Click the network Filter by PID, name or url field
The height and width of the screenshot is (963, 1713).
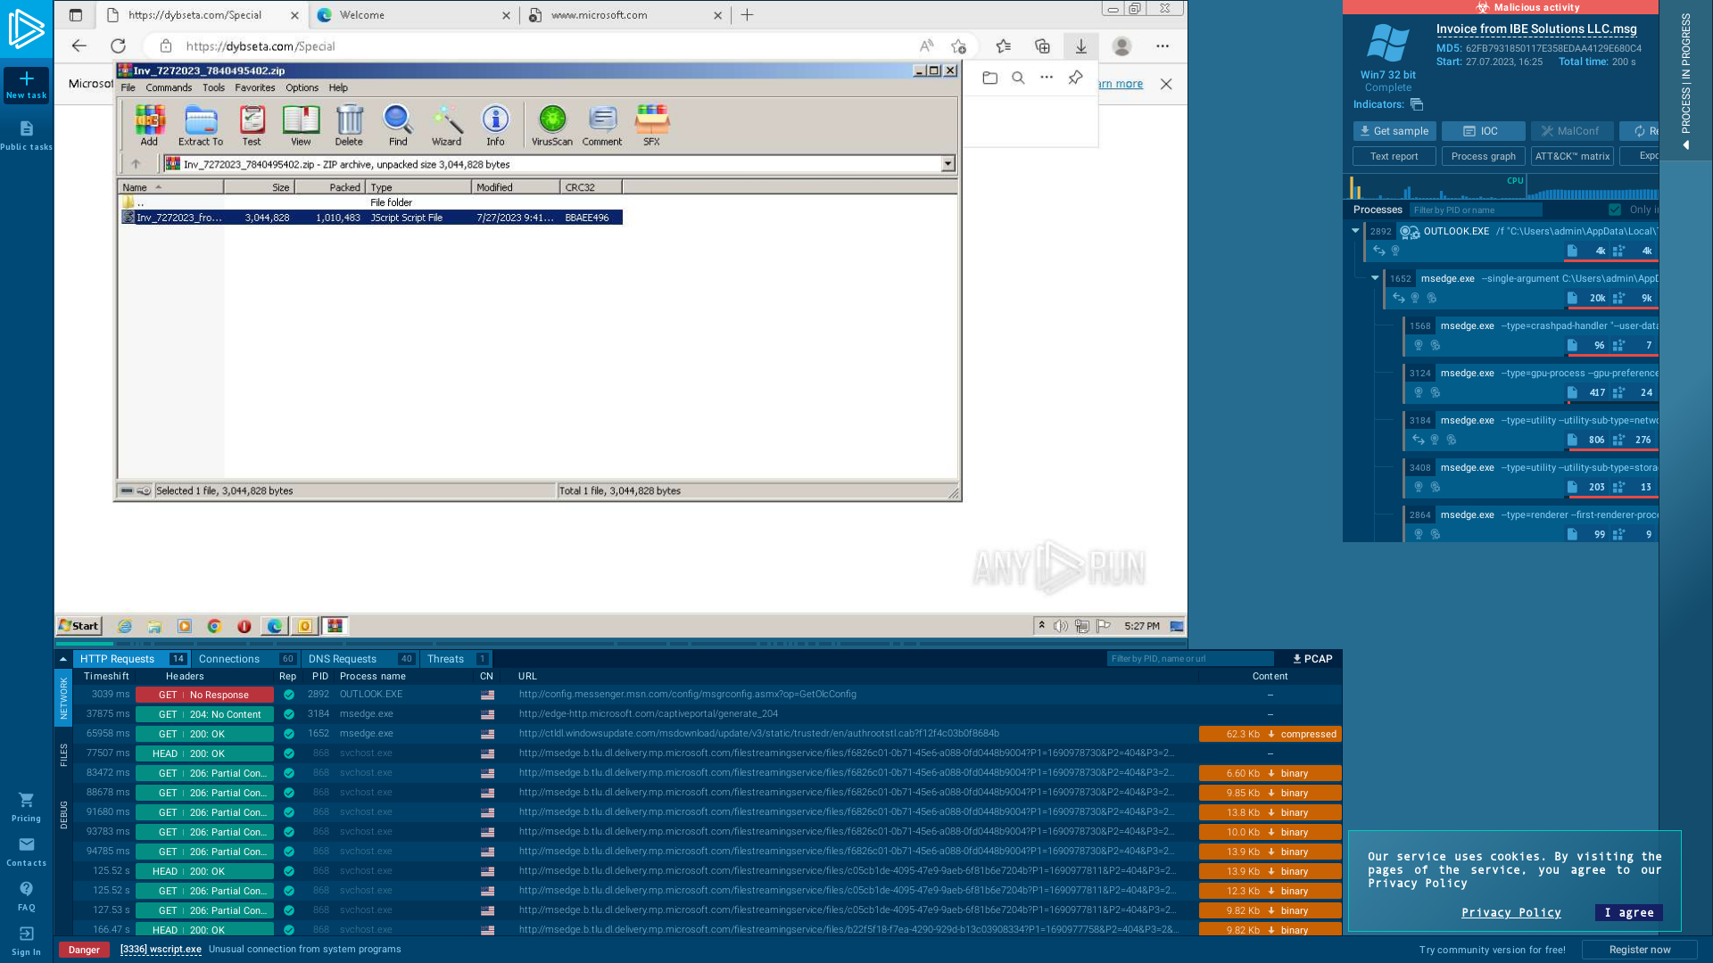point(1190,659)
